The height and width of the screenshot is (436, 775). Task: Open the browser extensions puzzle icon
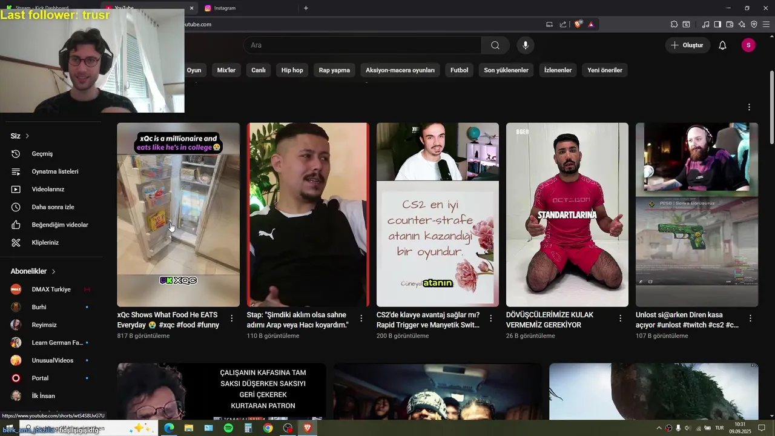(674, 24)
